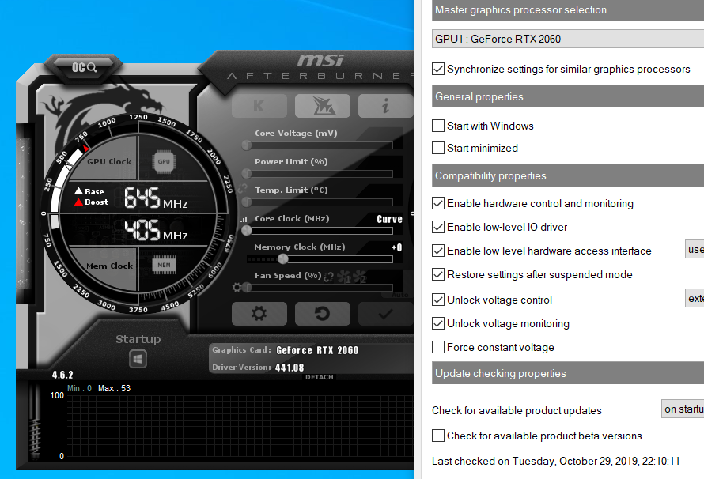Click the Kombustor K button
Image resolution: width=704 pixels, height=479 pixels.
259,106
